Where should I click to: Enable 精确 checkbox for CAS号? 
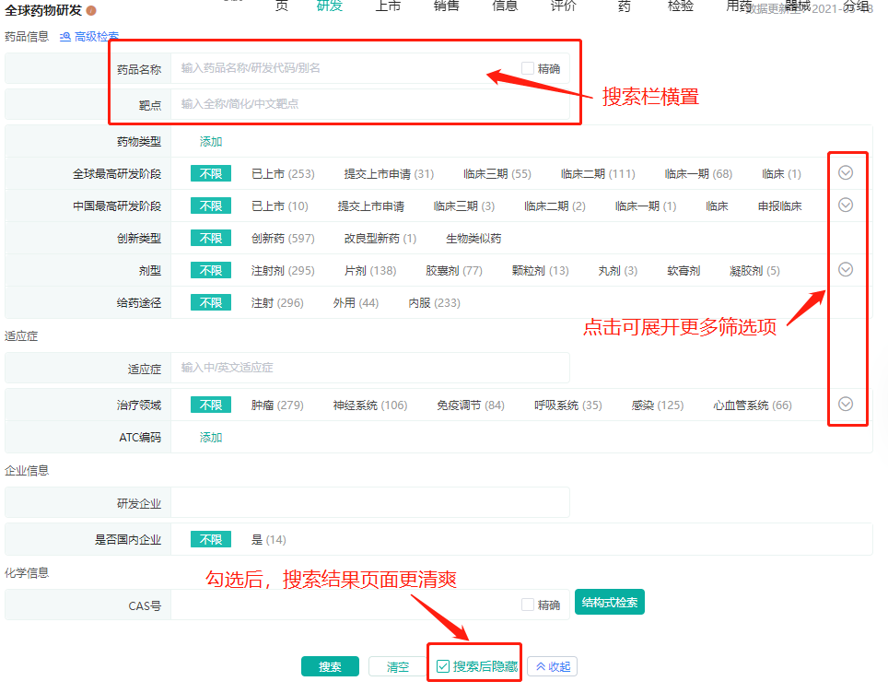click(x=528, y=605)
